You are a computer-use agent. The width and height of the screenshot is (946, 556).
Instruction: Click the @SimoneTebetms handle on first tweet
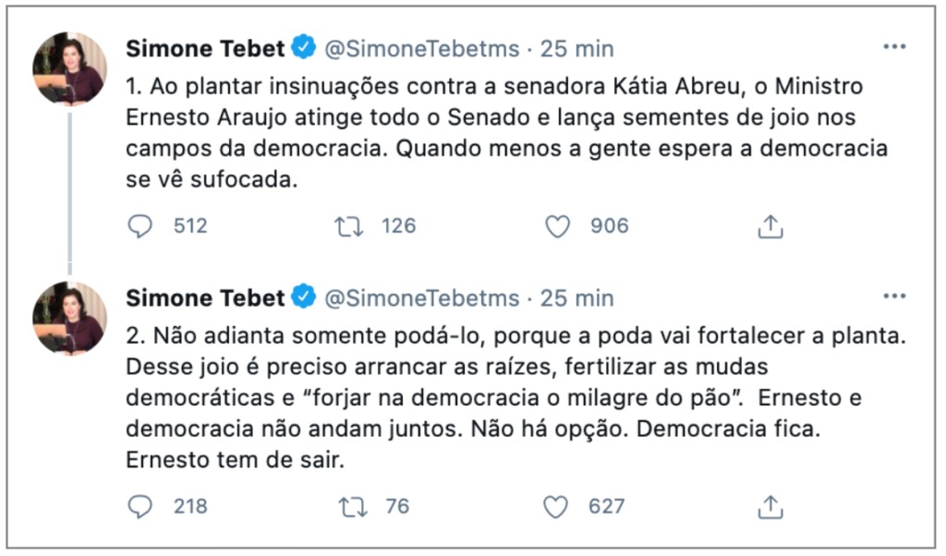point(423,48)
